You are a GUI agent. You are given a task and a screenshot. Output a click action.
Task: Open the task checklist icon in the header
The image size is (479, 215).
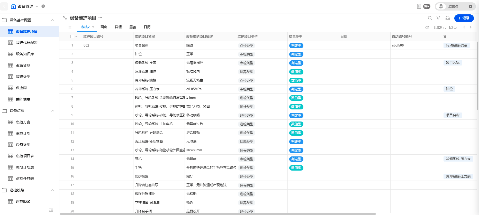419,6
